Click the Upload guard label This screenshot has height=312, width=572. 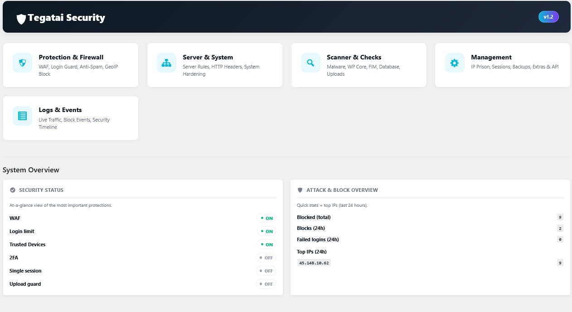click(x=25, y=284)
